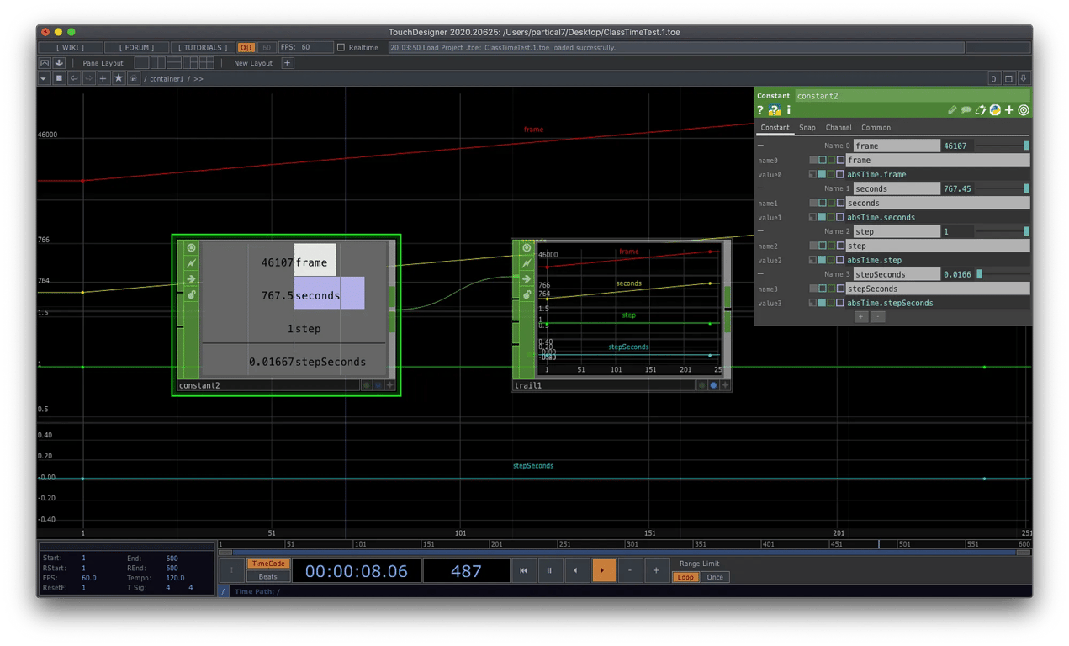Open the Snap tab in the parameter panel
Viewport: 1069px width, 646px height.
click(x=807, y=128)
